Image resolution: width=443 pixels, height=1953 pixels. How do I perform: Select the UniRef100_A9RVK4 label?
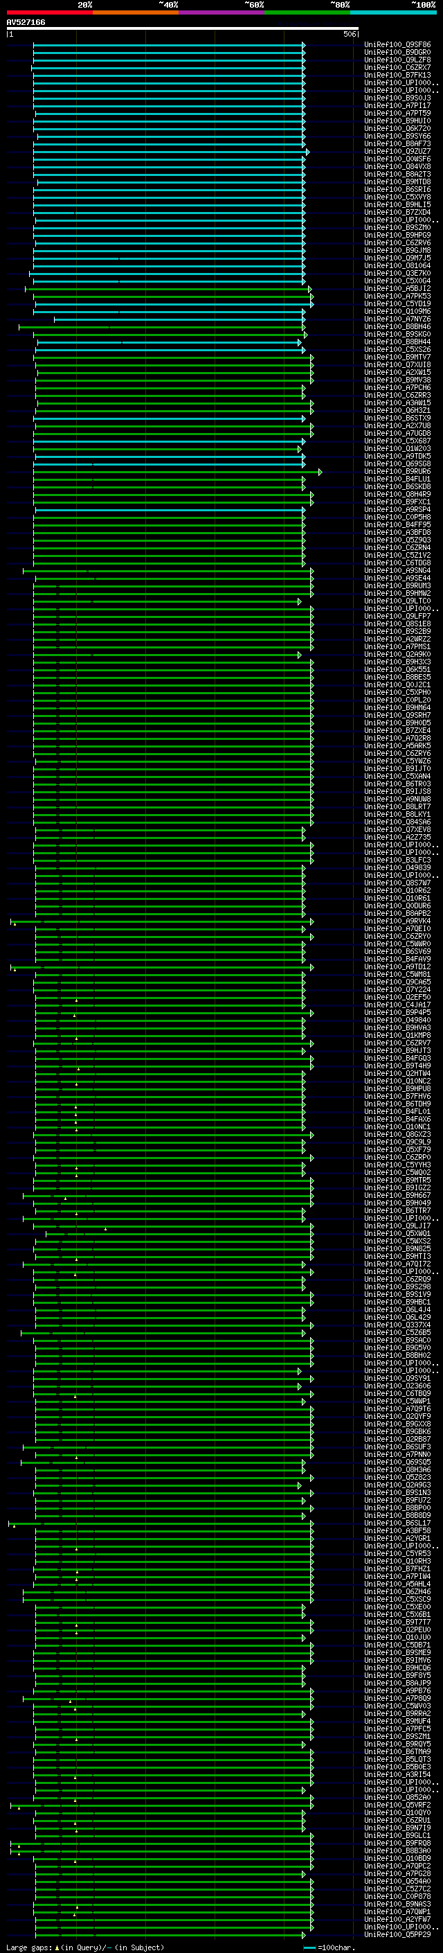coord(397,921)
